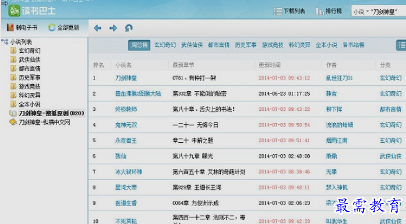Collapse the 小说列表 tree root
This screenshot has height=224, width=406.
[5, 42]
